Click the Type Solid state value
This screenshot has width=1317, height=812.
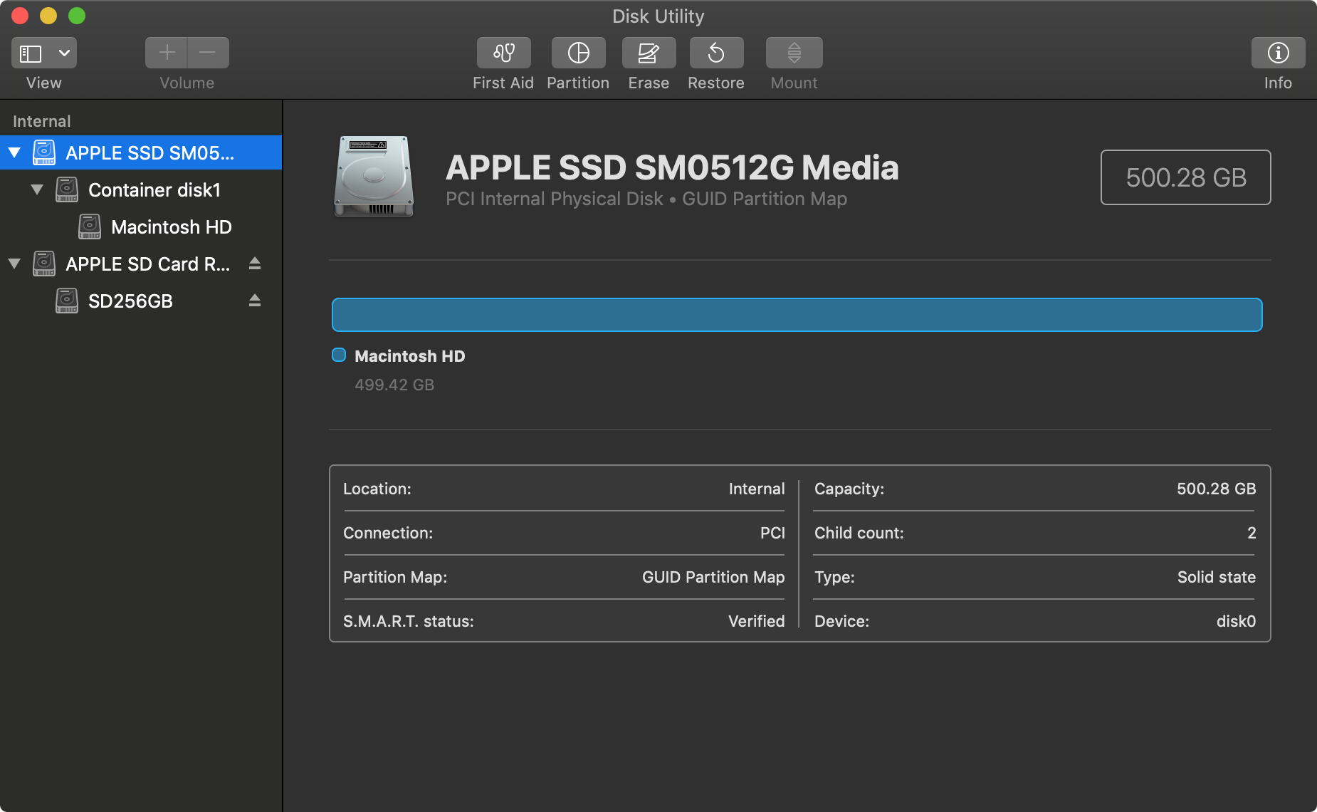(1216, 577)
